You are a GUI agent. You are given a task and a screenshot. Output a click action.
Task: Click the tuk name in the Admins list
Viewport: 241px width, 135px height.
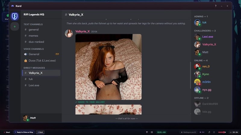pyautogui.click(x=204, y=22)
